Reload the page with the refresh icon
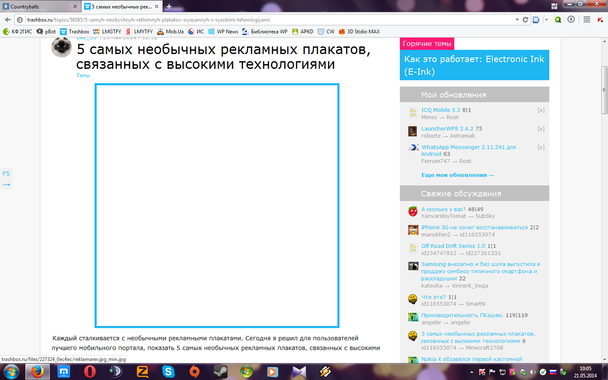The height and width of the screenshot is (380, 608). pos(526,19)
